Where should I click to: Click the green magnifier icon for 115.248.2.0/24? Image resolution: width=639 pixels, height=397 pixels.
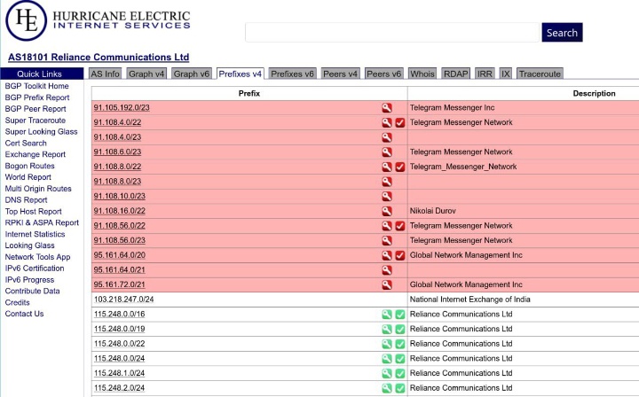[387, 388]
